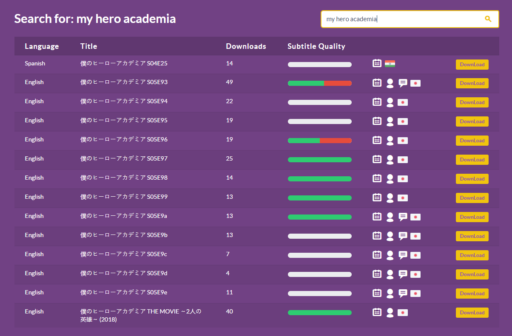Click calendar icon in S05E9d row
This screenshot has width=512, height=336.
point(377,274)
